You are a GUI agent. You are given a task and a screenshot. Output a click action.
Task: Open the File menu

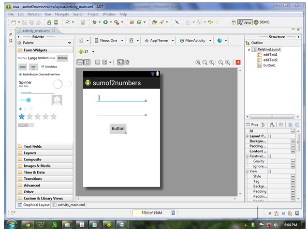(11, 14)
